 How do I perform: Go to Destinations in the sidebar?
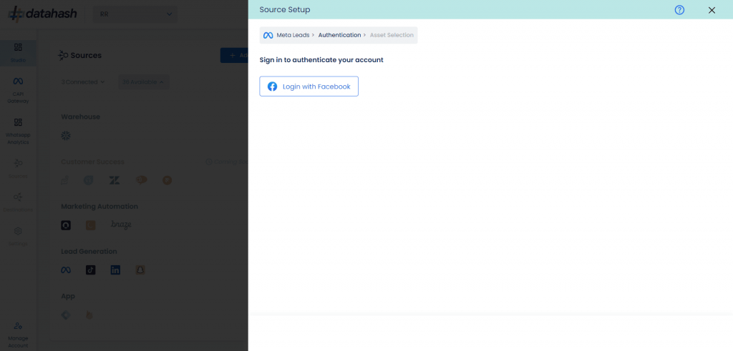[x=18, y=202]
